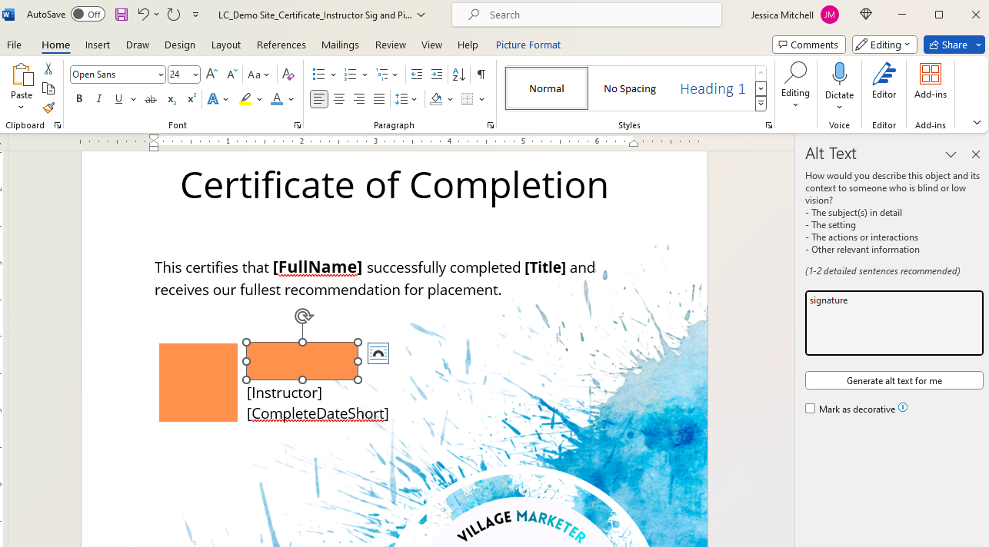Clear all formatting icon
The height and width of the screenshot is (547, 989).
point(288,75)
